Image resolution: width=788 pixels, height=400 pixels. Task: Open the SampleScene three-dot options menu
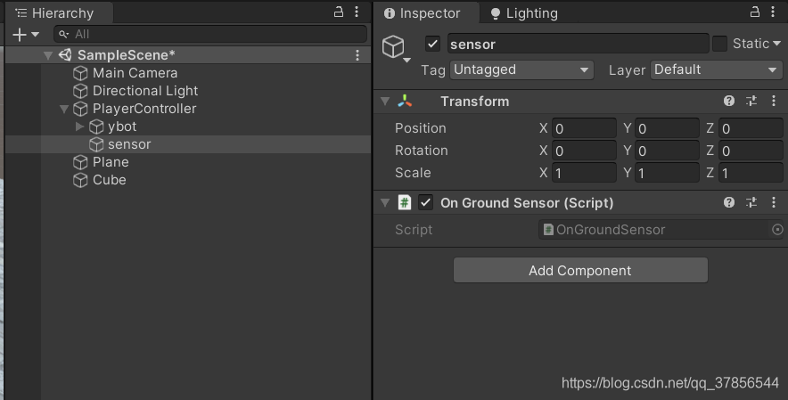[357, 55]
